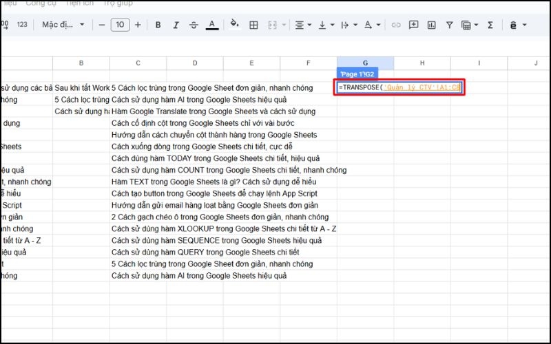Toggle strikethrough formatting
The width and height of the screenshot is (551, 344).
pos(194,25)
